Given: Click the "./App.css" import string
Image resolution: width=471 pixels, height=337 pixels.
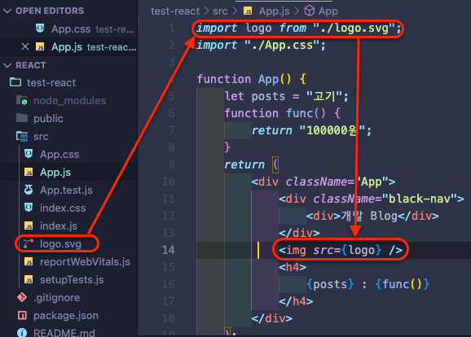Looking at the screenshot, I should point(282,45).
